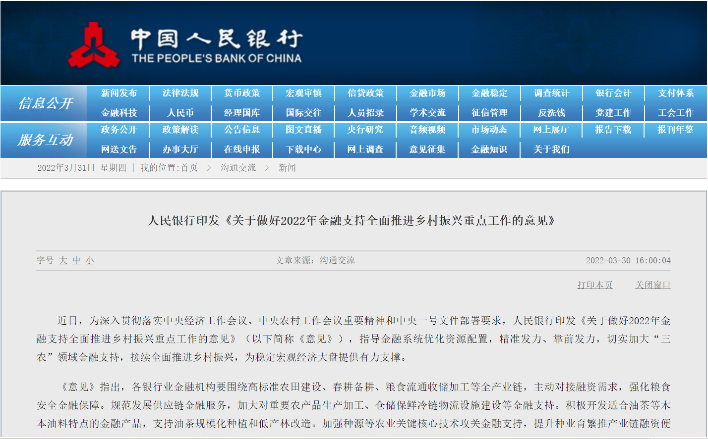Open 金融市场 section

coord(427,93)
